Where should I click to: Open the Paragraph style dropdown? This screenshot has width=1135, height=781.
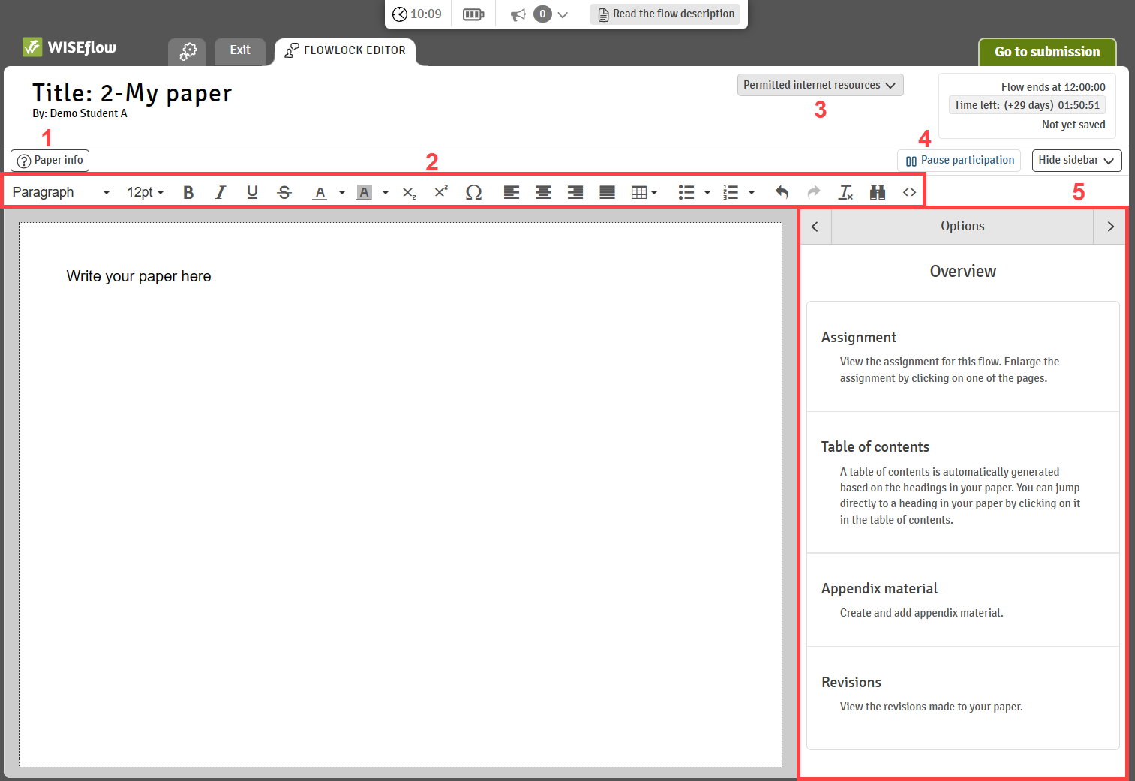point(62,192)
